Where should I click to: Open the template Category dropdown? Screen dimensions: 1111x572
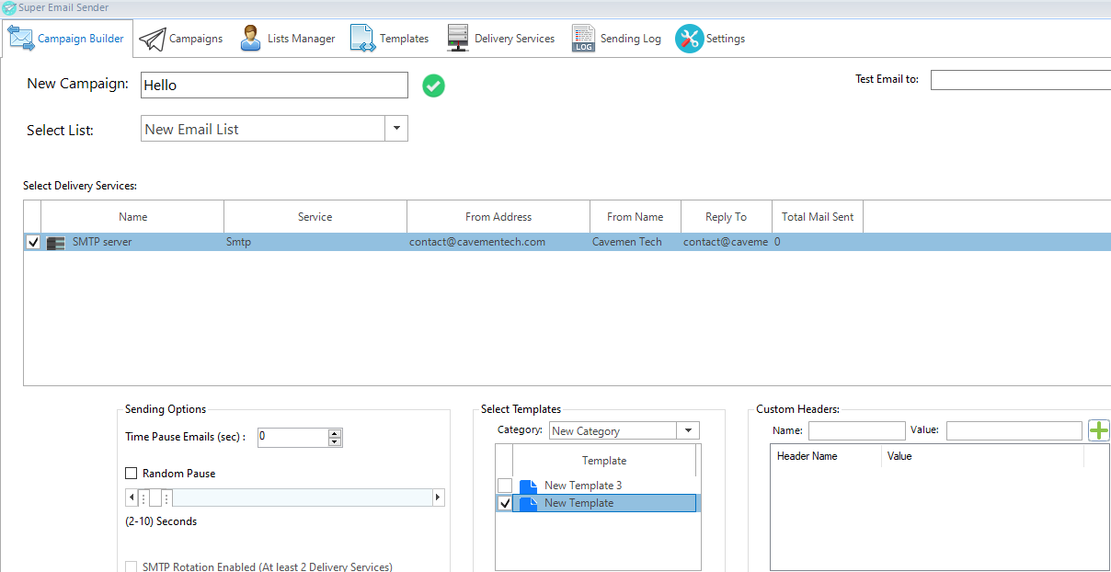coord(687,429)
